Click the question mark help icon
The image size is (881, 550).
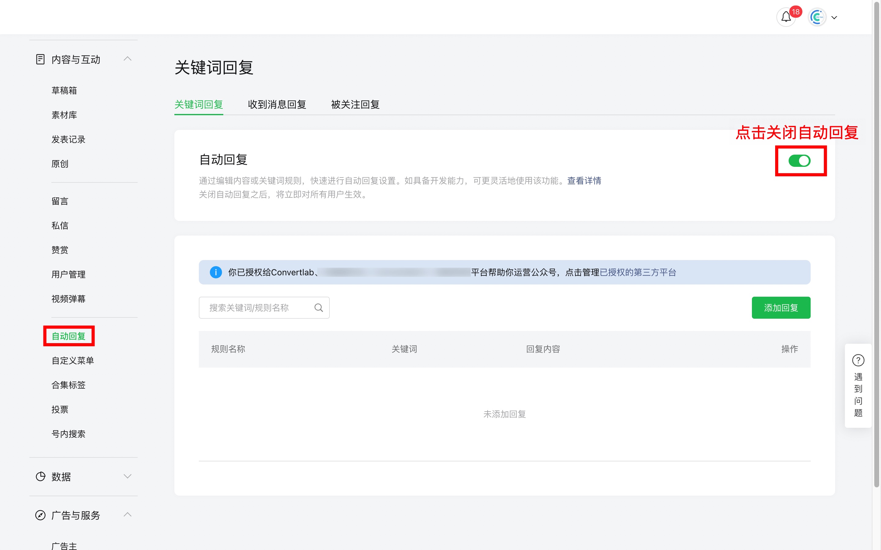[858, 360]
